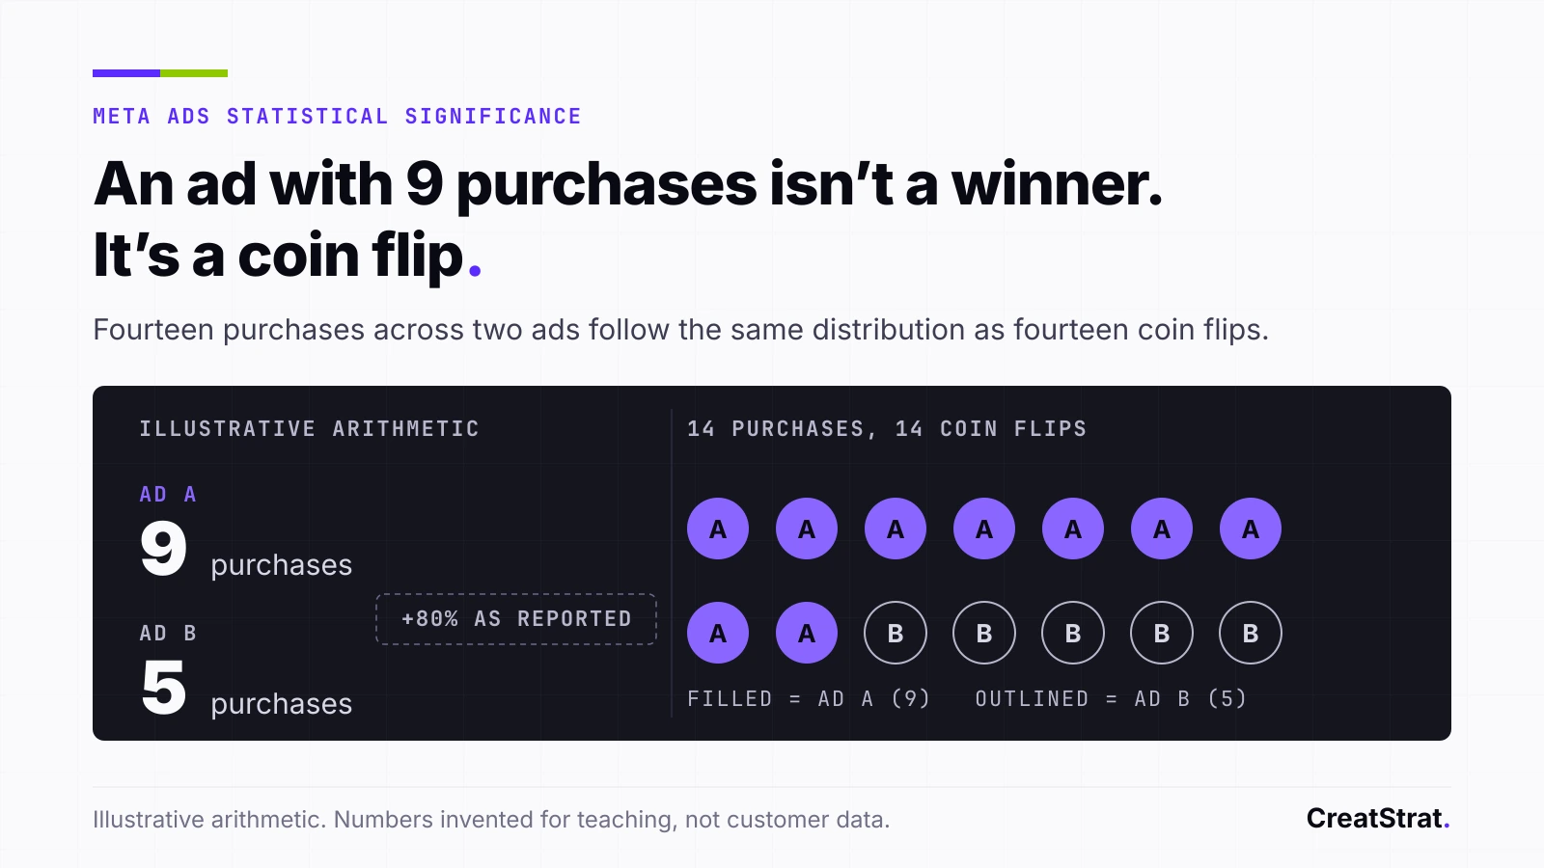Click the last outlined B circle
This screenshot has height=868, width=1544.
(x=1251, y=633)
